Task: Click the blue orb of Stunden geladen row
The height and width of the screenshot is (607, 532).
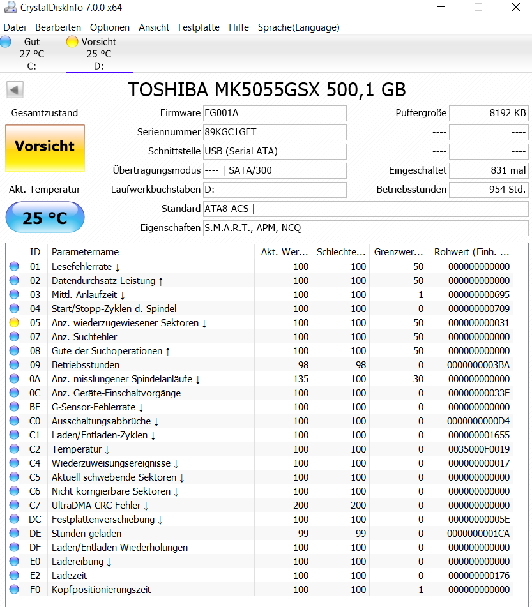Action: (x=14, y=534)
